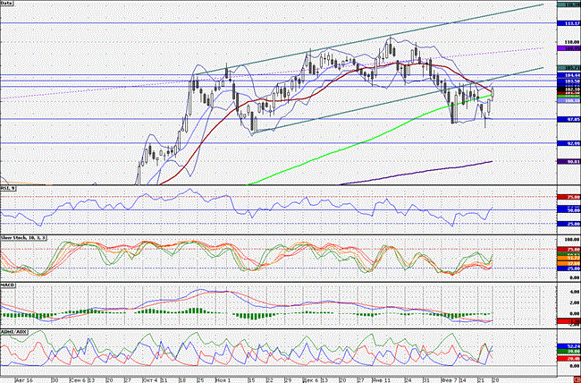Select the 90.81 purple moving average tag

[568, 161]
